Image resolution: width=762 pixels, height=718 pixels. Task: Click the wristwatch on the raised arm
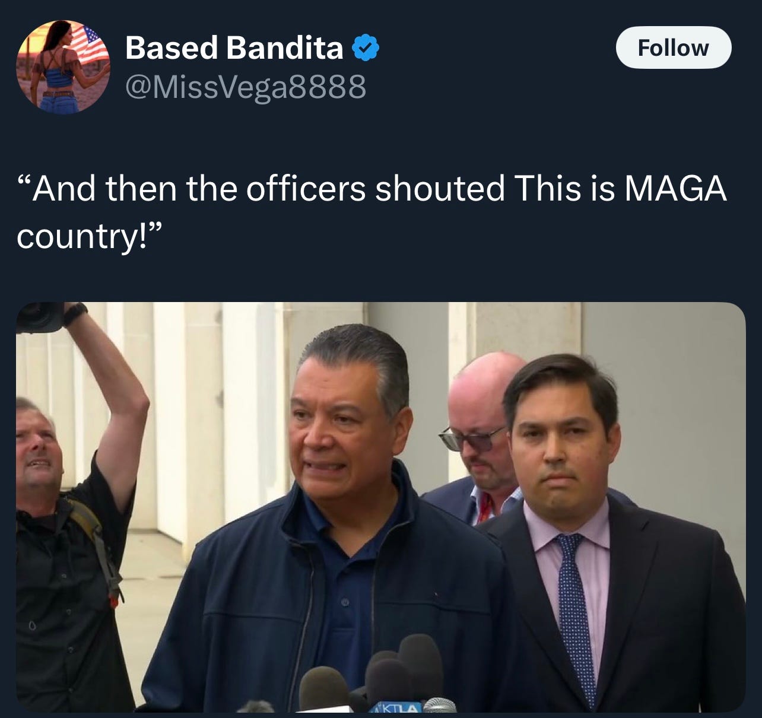(76, 314)
